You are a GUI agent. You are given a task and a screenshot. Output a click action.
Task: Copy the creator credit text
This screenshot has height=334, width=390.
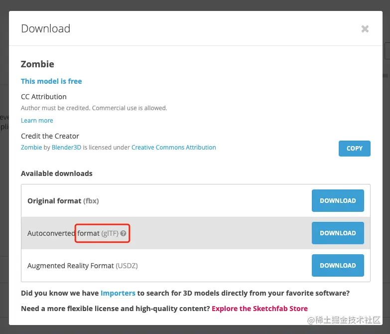(x=355, y=149)
